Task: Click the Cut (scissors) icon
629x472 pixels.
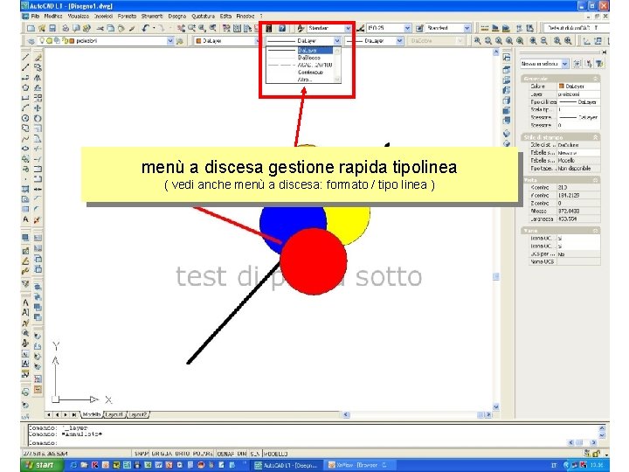Action: pos(100,28)
